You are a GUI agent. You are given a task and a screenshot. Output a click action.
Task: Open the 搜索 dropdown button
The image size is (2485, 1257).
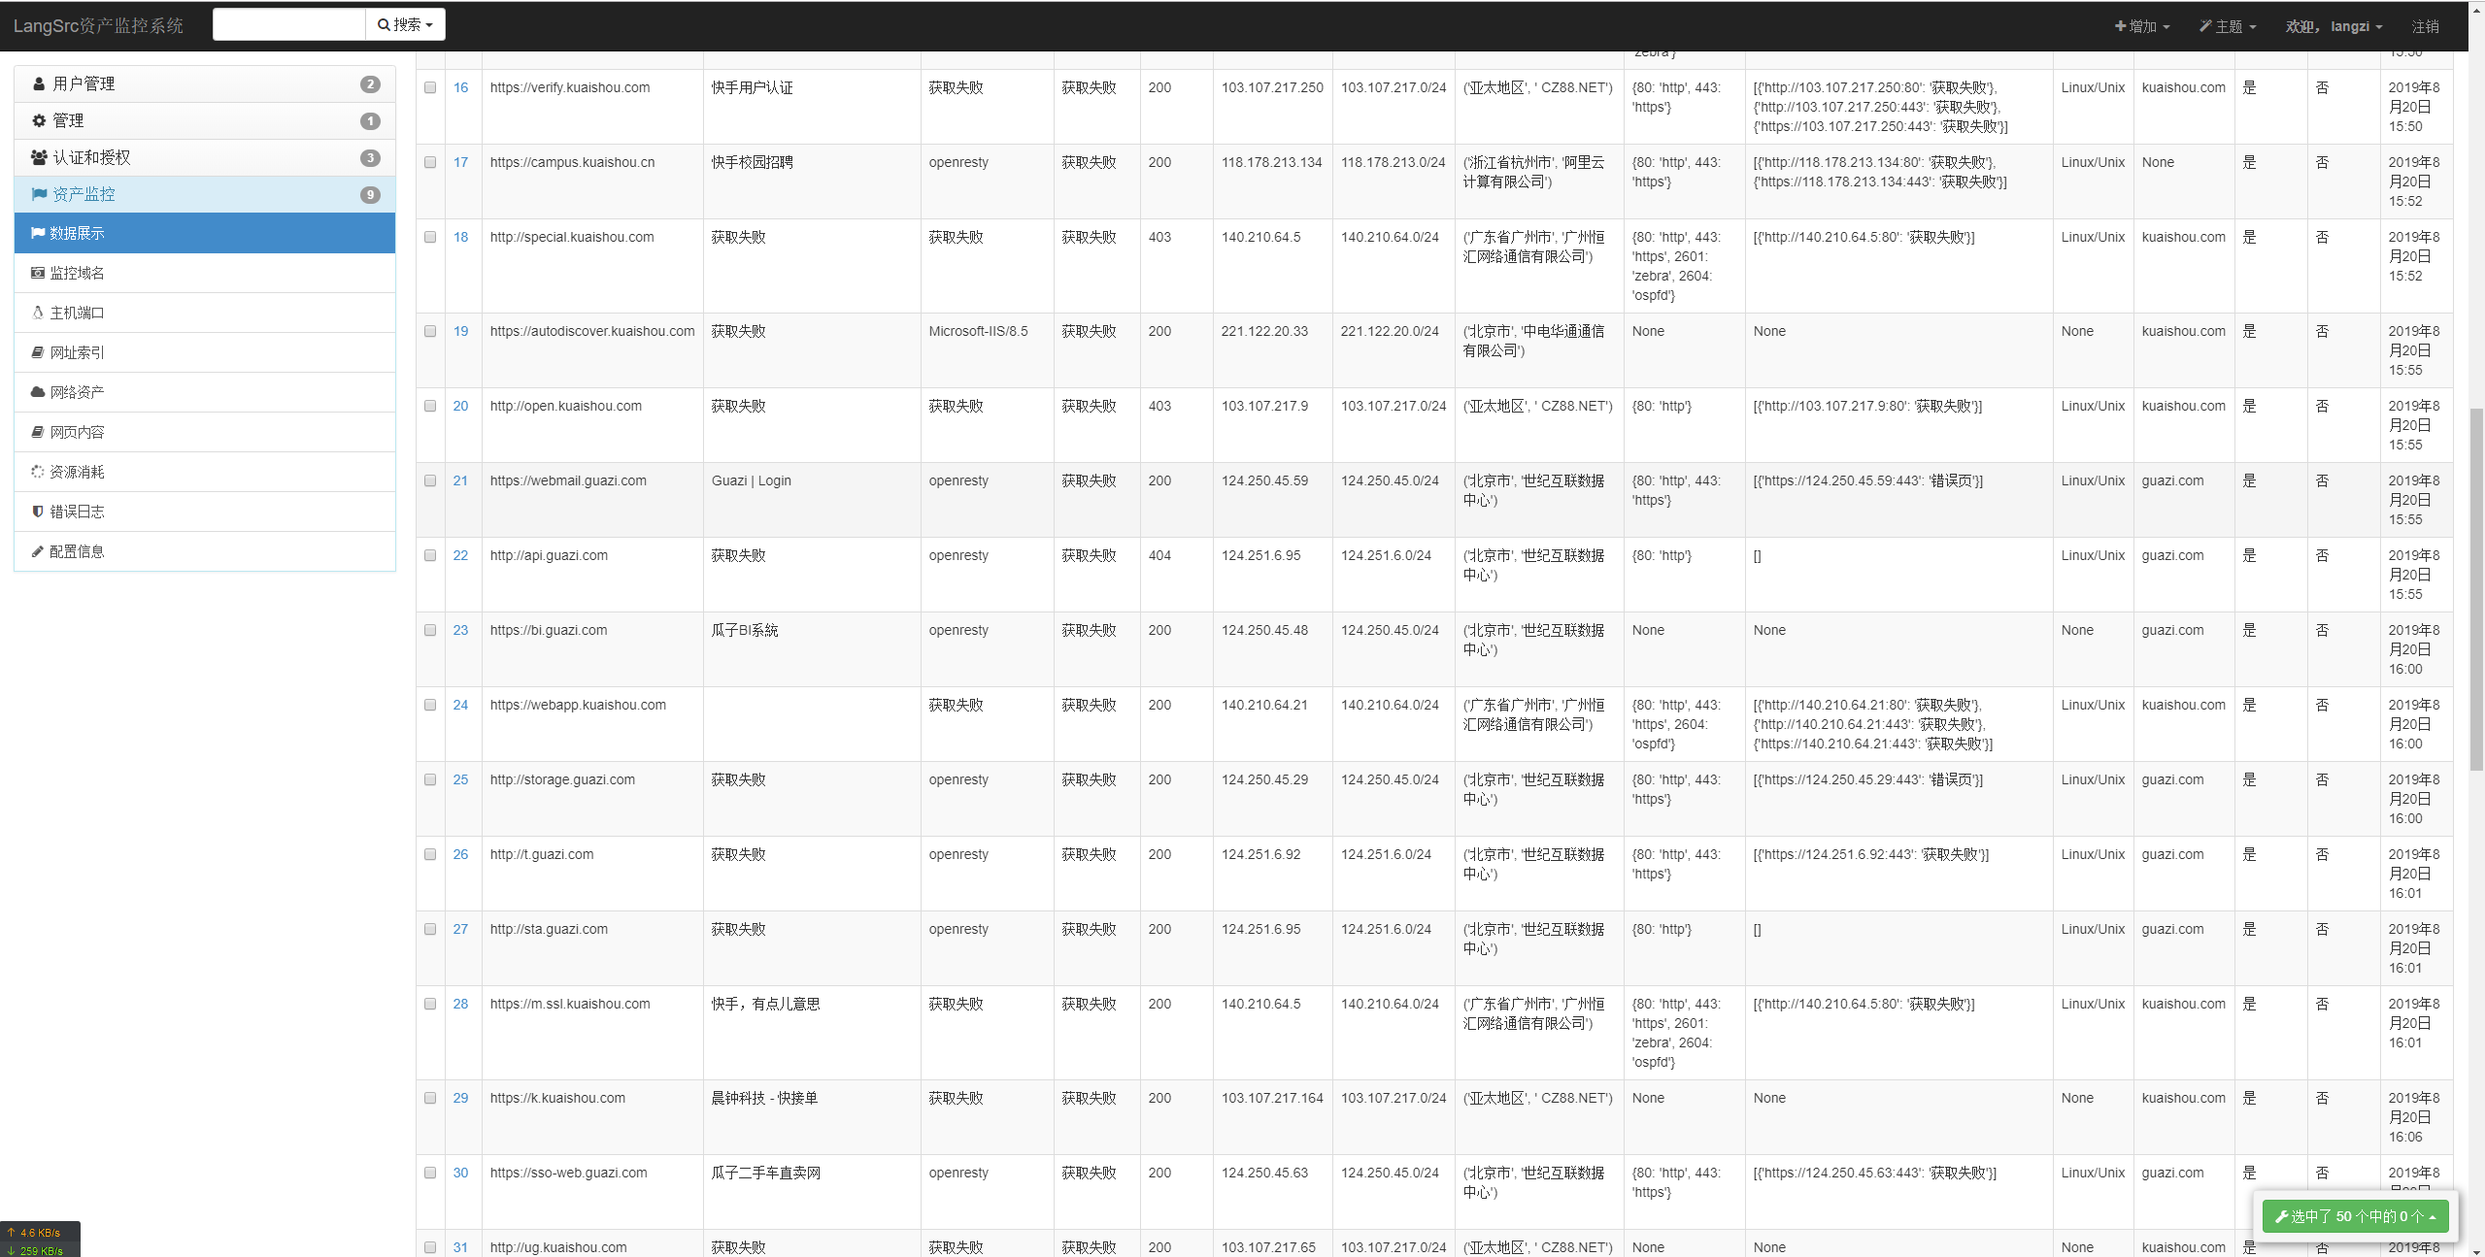point(405,25)
